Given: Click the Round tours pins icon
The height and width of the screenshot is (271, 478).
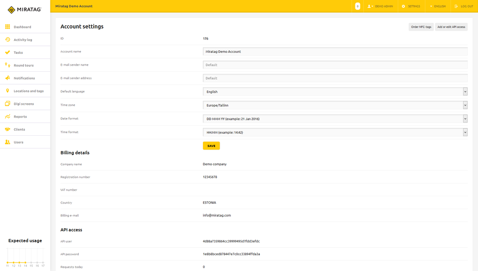Looking at the screenshot, I should pyautogui.click(x=8, y=65).
